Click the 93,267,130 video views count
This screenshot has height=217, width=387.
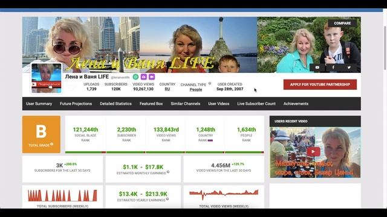[143, 89]
